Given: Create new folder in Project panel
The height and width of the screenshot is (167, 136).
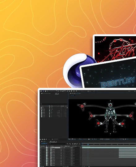Looking at the screenshot, I should pos(42,139).
